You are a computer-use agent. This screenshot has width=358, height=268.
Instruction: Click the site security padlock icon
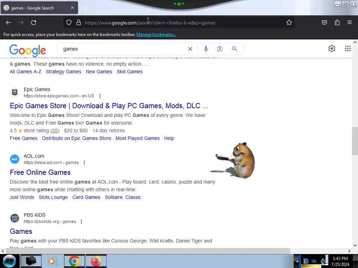coord(79,23)
